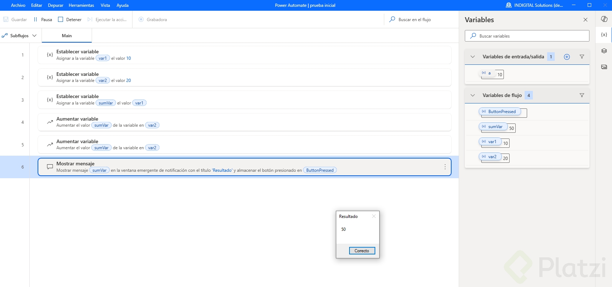Select the sumVar flow variable in panel
This screenshot has width=612, height=287.
pyautogui.click(x=493, y=127)
